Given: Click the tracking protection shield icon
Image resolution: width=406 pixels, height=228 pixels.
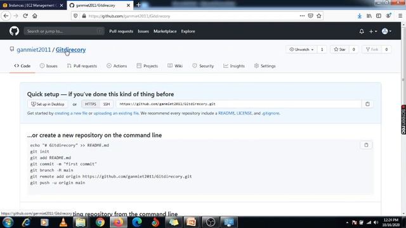Looking at the screenshot, I should [x=75, y=16].
